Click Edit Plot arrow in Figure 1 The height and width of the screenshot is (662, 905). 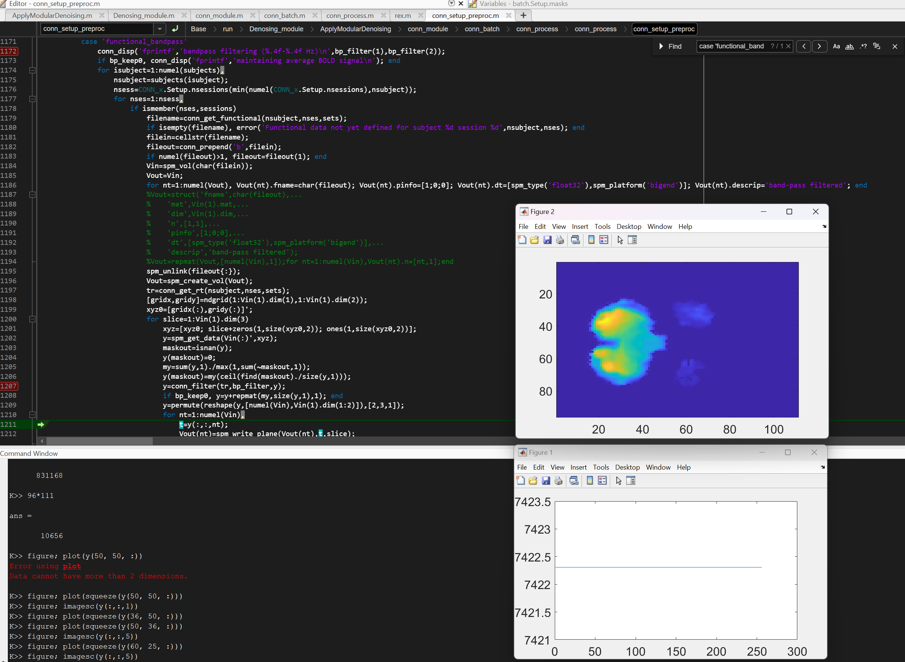point(618,481)
